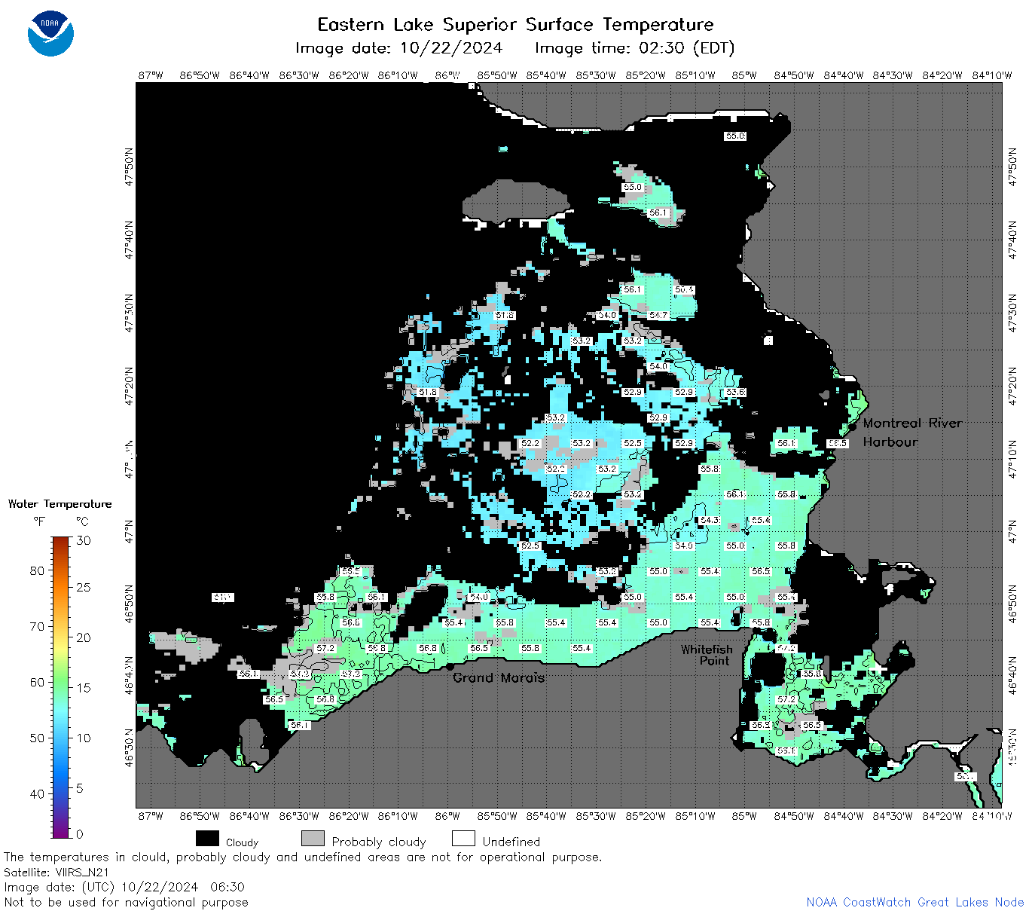Open the NOAA CoastWatch Great Lakes Node link

914,902
